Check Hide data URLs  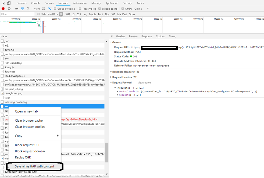[38, 14]
